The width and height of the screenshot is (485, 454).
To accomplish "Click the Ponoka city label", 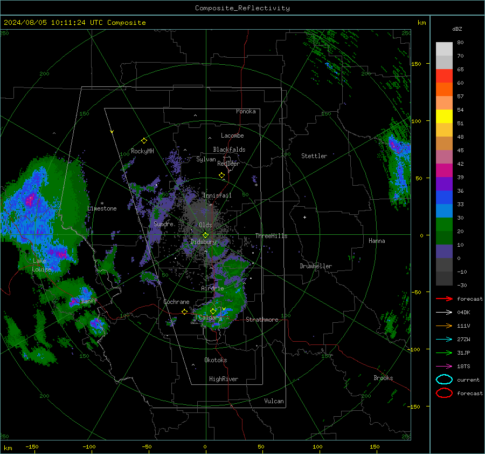I will click(x=246, y=111).
